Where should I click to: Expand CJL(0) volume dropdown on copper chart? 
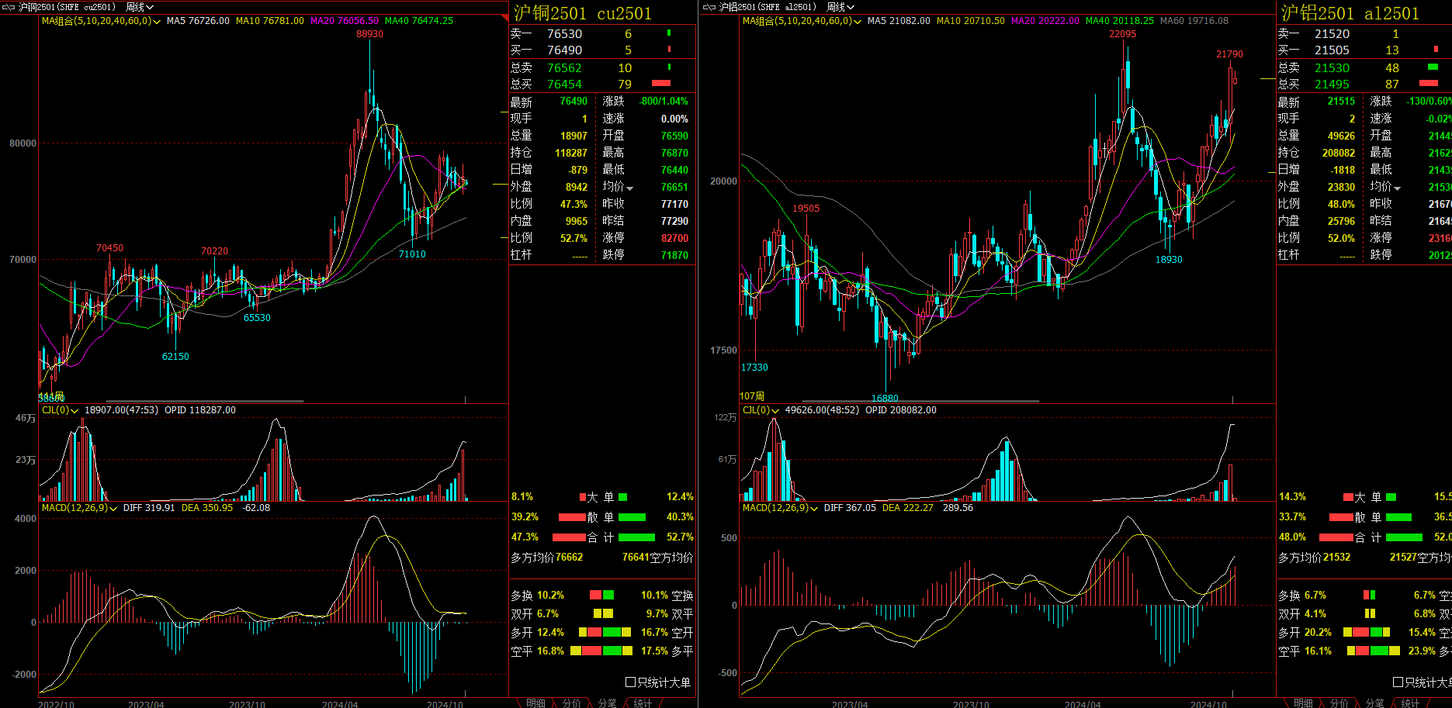click(75, 411)
